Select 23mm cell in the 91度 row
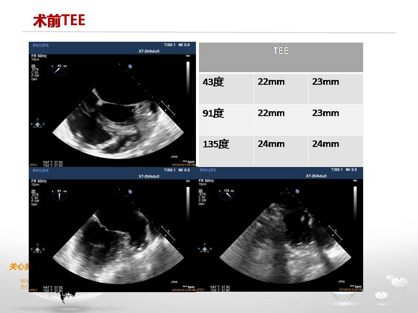Image resolution: width=418 pixels, height=313 pixels. tap(336, 120)
